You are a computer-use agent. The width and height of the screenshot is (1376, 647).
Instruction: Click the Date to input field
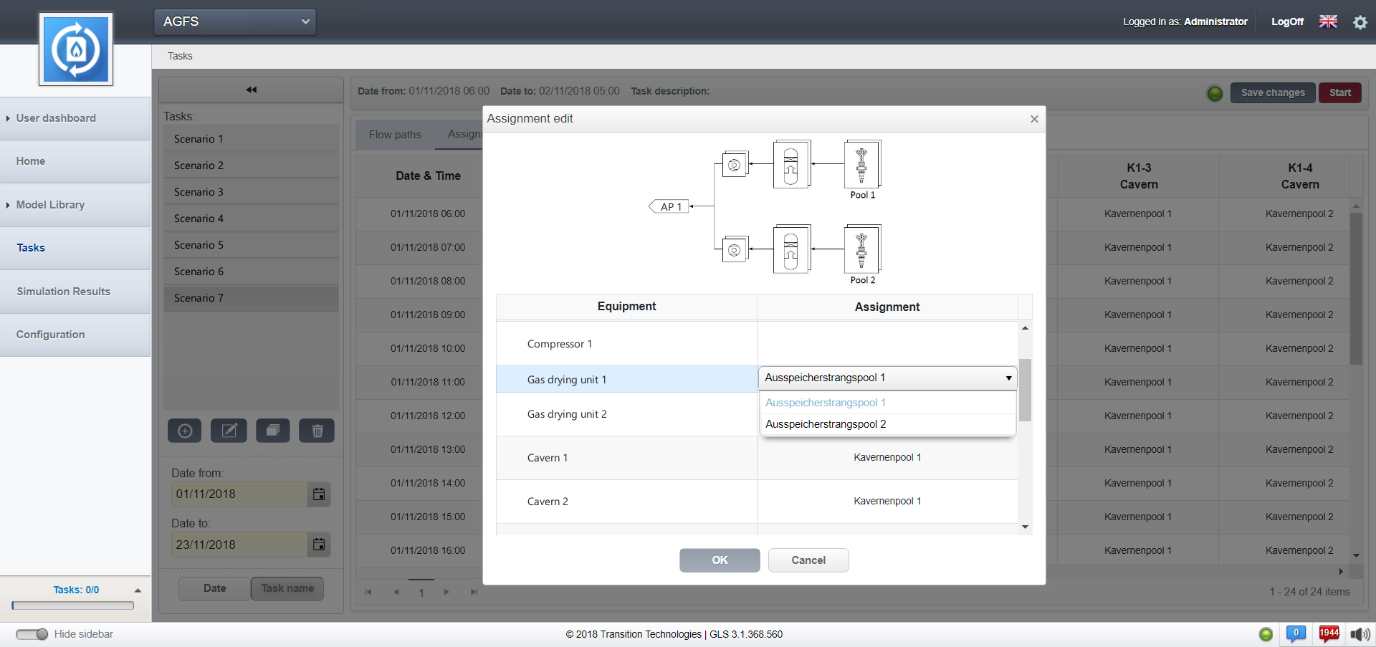pos(239,545)
